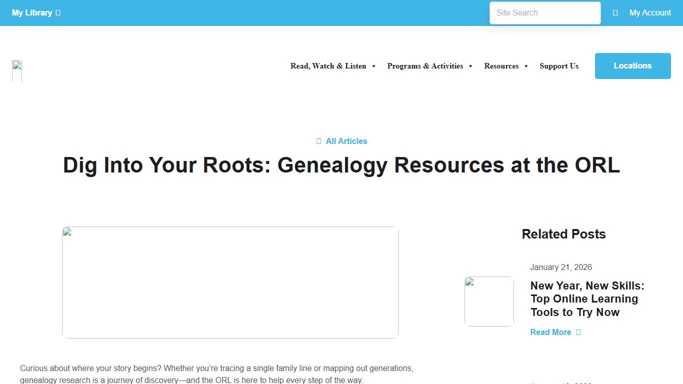Open the My Library dropdown icon
The image size is (683, 384).
pos(58,12)
